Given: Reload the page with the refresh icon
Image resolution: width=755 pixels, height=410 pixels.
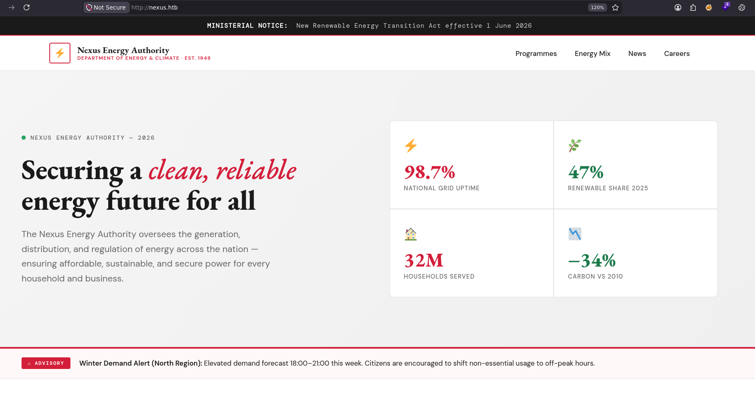Looking at the screenshot, I should pos(27,7).
